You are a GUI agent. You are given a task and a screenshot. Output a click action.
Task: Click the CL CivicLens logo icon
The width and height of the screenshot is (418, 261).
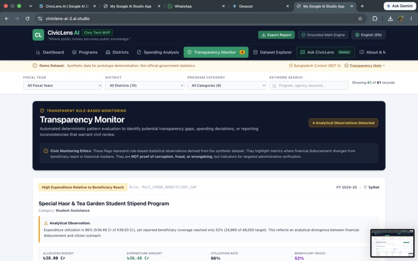[x=38, y=35]
